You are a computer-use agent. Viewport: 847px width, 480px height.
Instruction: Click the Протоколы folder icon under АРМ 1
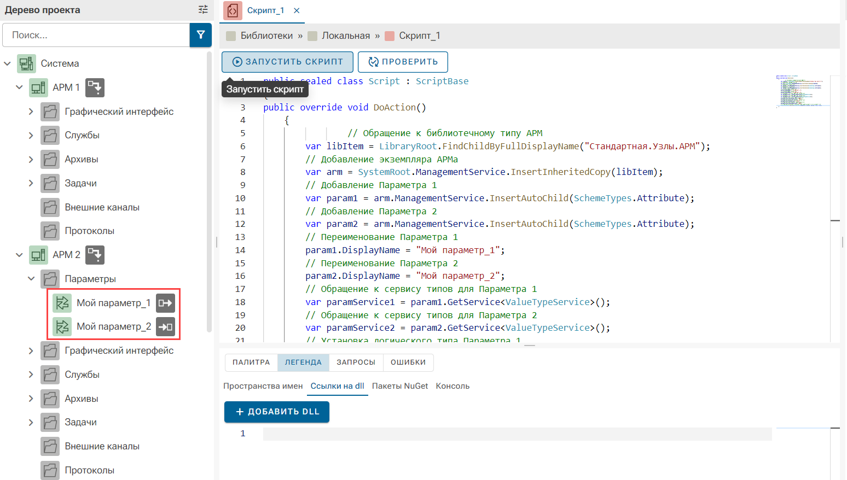tap(50, 231)
